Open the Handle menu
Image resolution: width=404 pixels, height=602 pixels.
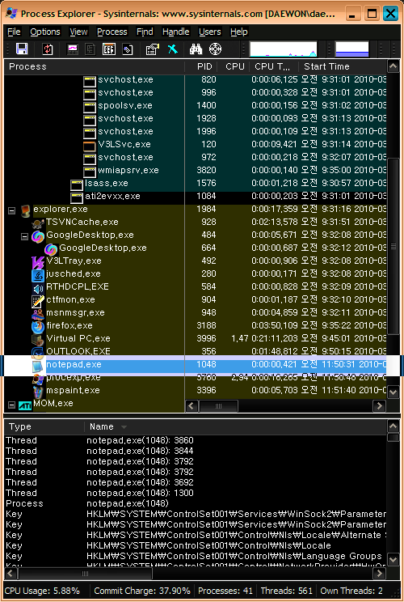click(x=176, y=32)
